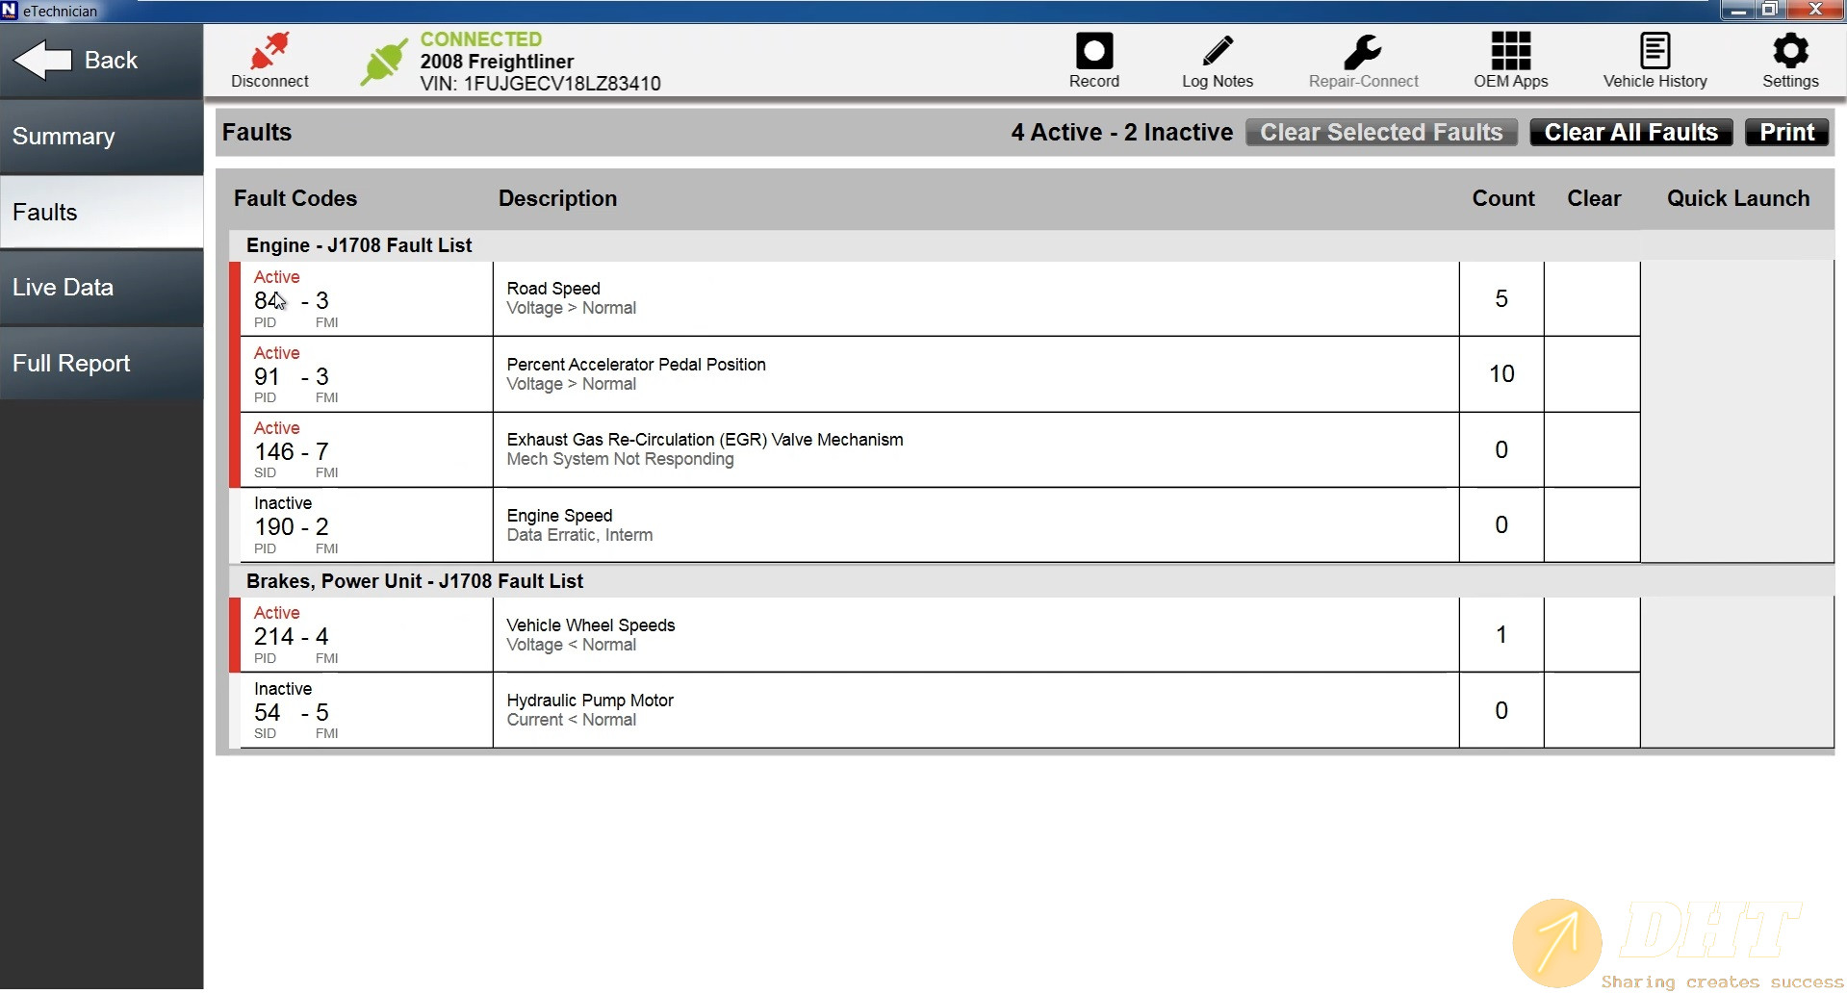Screen dimensions: 1847x994
Task: Open Vehicle History document icon
Action: click(x=1655, y=51)
